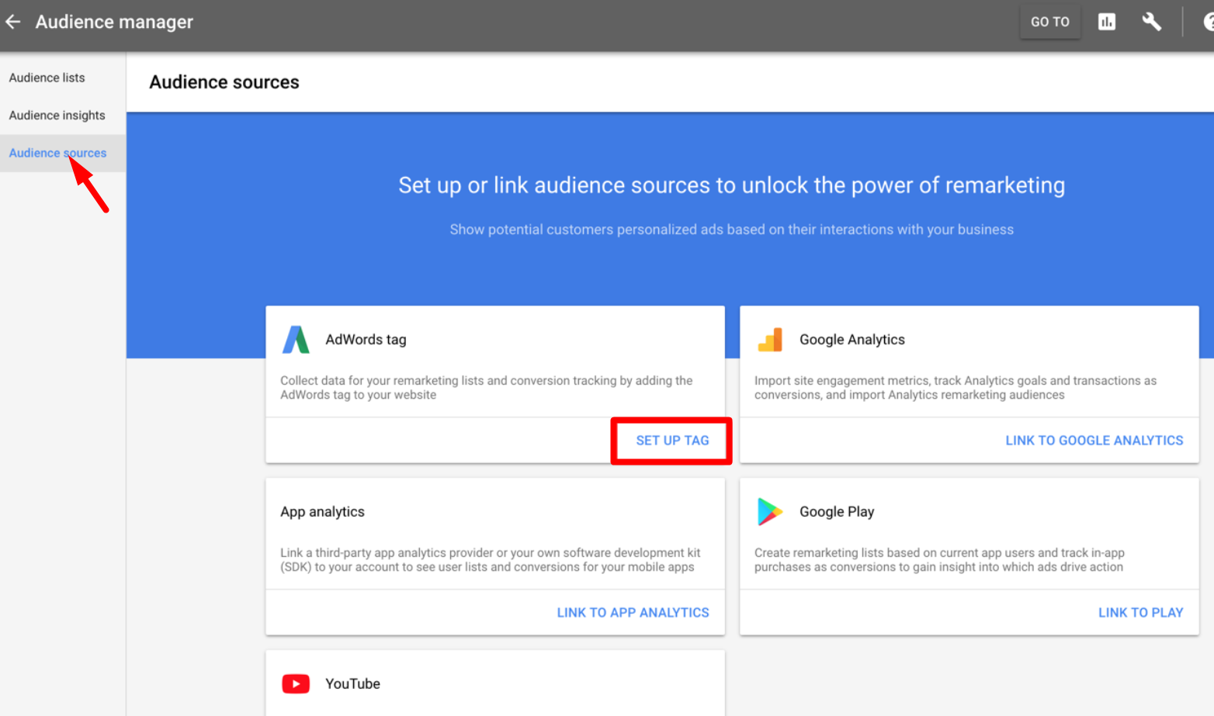Click the Audience sources page heading
Viewport: 1214px width, 716px height.
[x=224, y=82]
